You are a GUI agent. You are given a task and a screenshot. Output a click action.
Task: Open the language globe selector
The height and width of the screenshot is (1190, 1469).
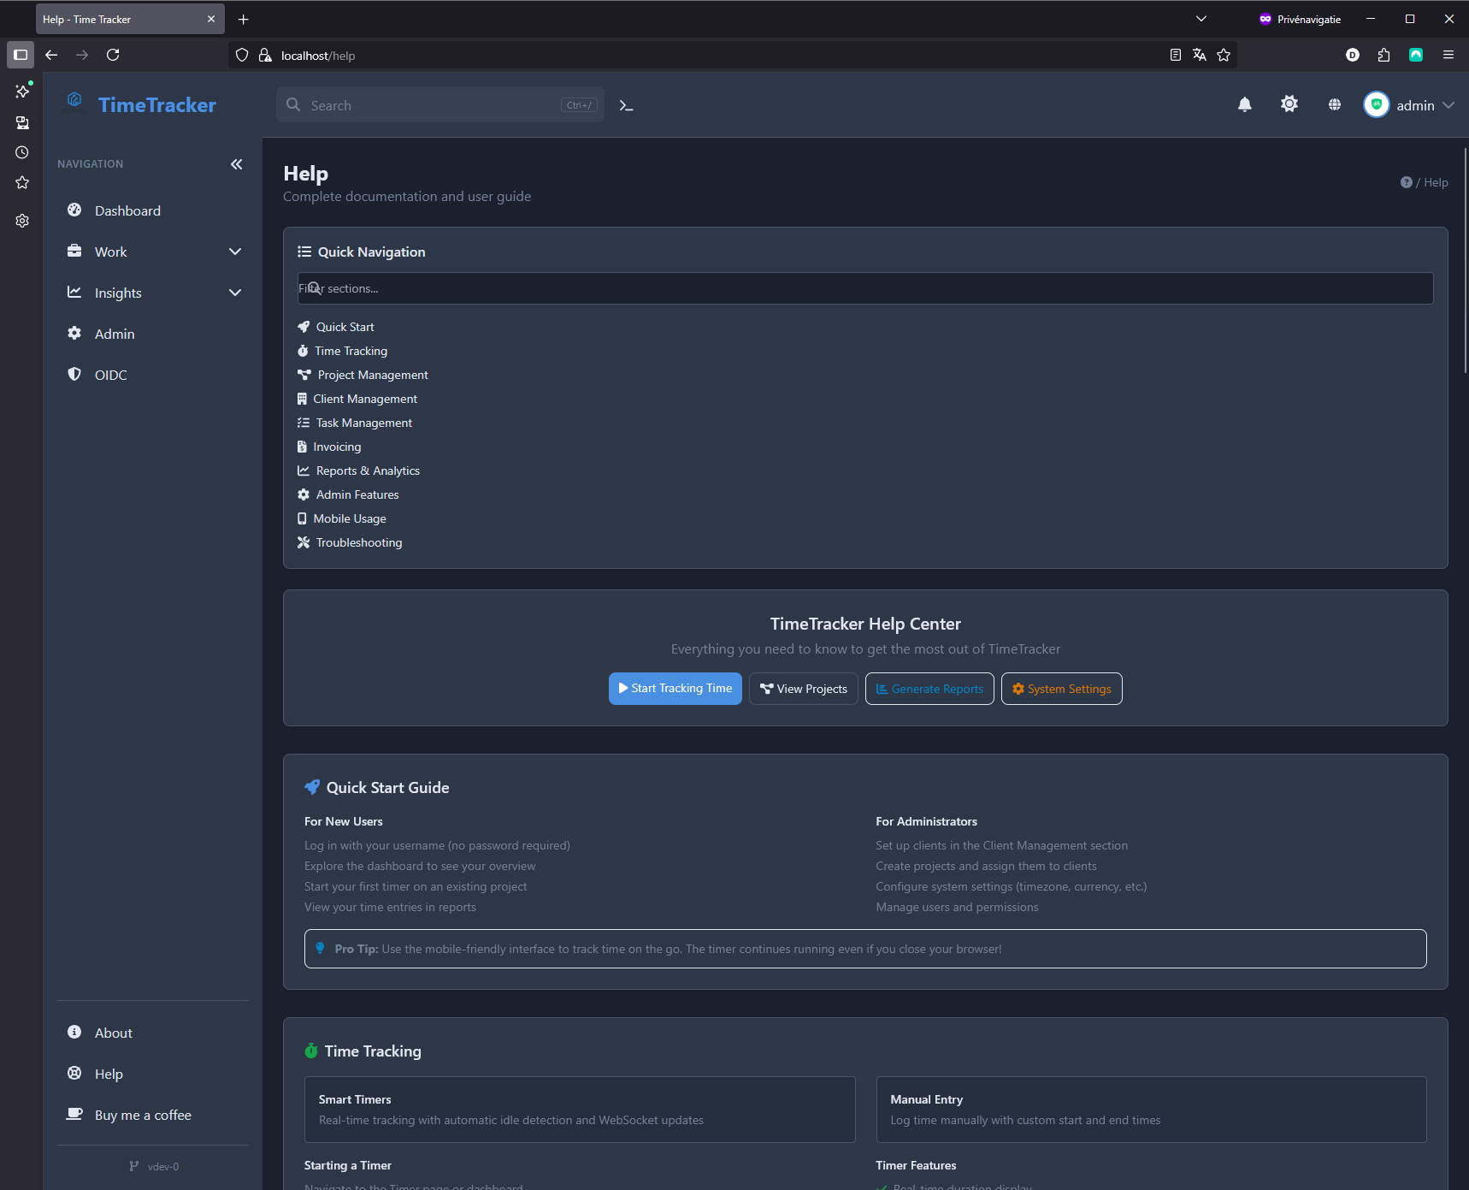click(1334, 105)
